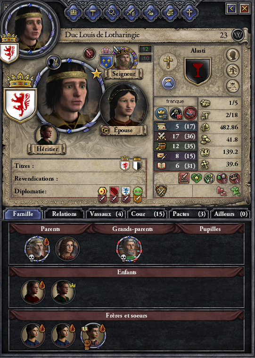Click the back arrow button
Screen dimensions: 255x358
[231, 8]
